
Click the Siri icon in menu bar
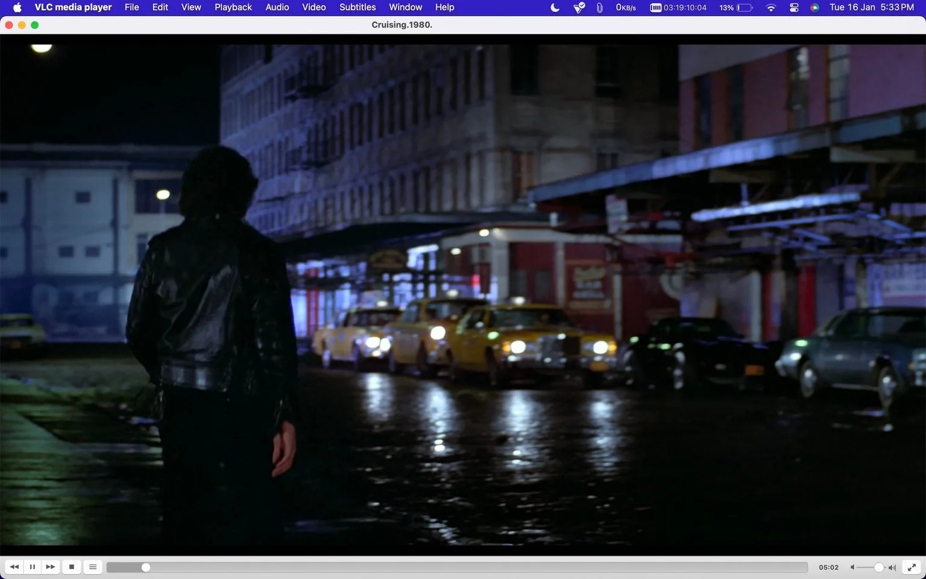point(814,8)
